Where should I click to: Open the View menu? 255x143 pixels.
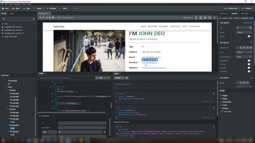pyautogui.click(x=11, y=4)
